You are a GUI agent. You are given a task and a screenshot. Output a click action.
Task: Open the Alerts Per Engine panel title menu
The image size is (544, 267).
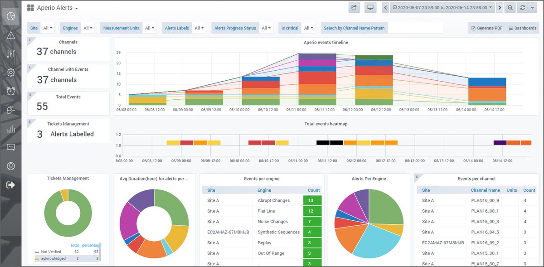click(x=369, y=179)
